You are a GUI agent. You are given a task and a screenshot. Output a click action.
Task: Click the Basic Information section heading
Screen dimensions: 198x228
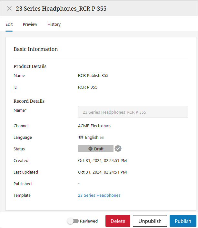[35, 49]
